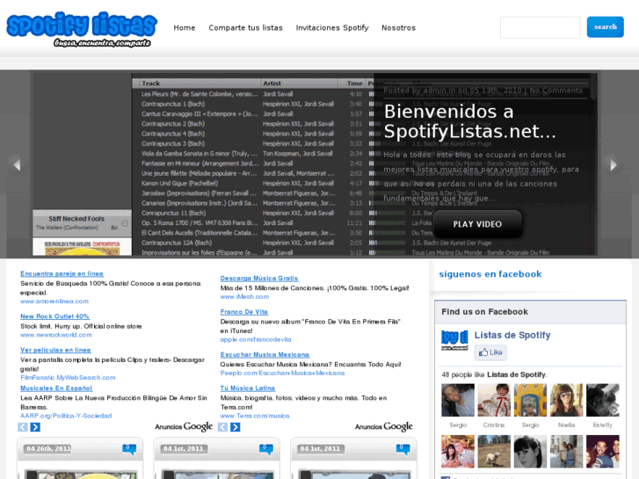639x479 pixels.
Task: Visit www.newrockworld.com link
Action: [56, 335]
